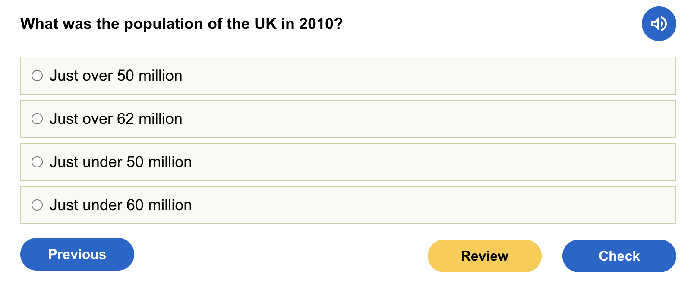Pick the 'Just under 60 million' radio circle
Image resolution: width=694 pixels, height=284 pixels.
(37, 205)
